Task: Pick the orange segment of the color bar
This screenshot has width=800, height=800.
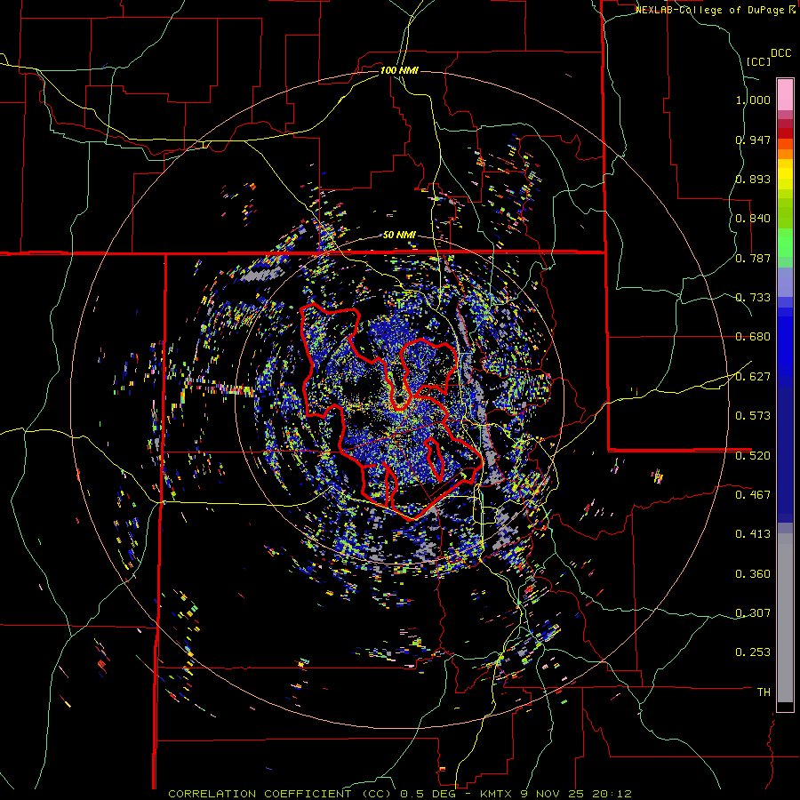Action: tap(785, 154)
